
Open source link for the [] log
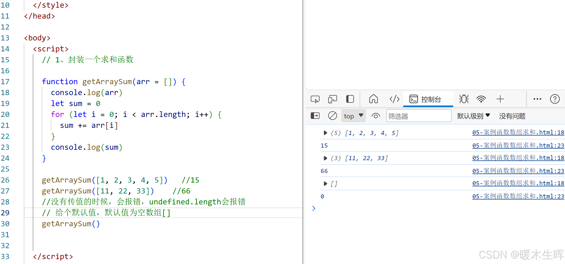[x=518, y=183]
